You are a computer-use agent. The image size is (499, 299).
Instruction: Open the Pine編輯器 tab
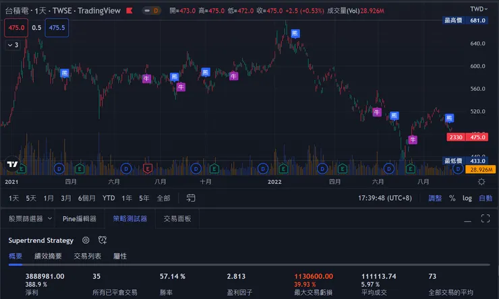click(x=80, y=219)
